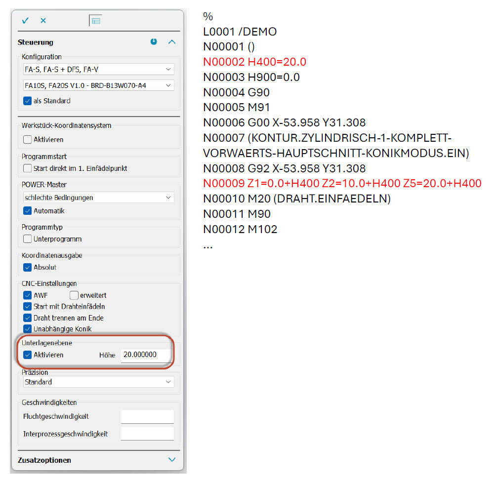Enable the Unterprogramm checkbox
The width and height of the screenshot is (495, 482).
(28, 239)
